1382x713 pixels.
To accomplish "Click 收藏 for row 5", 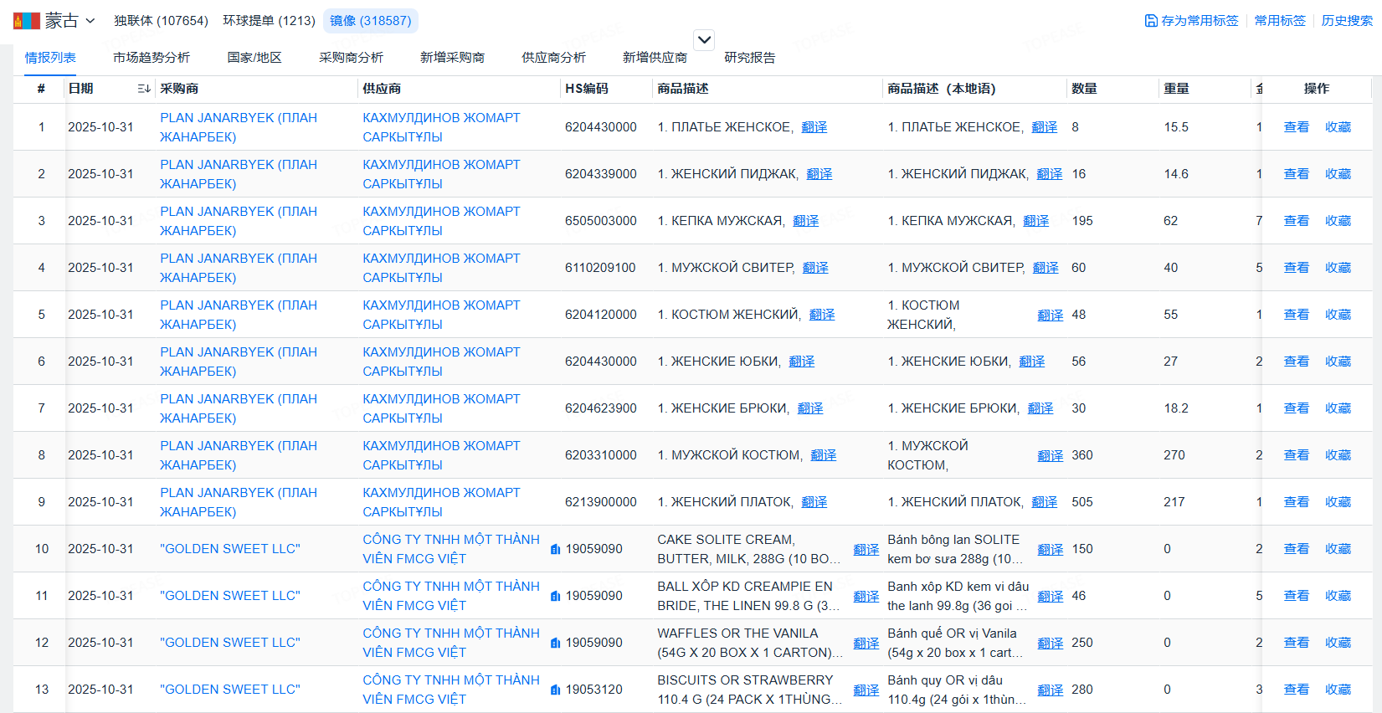I will pyautogui.click(x=1338, y=315).
